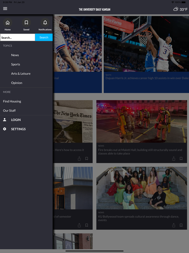The height and width of the screenshot is (253, 189).
Task: Share the end of semester article
Action: (x=79, y=225)
